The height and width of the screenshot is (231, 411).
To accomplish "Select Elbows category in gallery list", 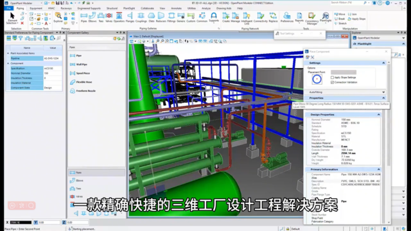I will pos(96,181).
